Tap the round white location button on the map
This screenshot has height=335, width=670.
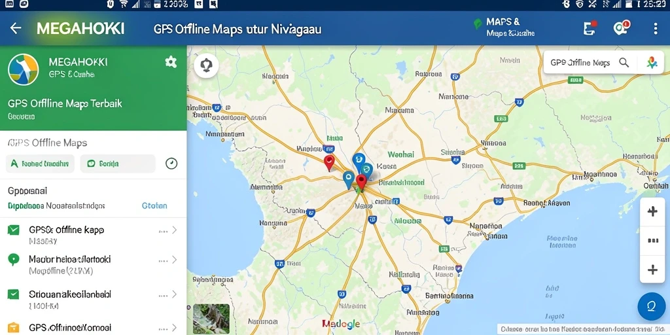[206, 66]
